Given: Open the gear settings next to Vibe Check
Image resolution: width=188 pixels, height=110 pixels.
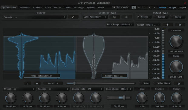Looking at the screenshot, I should click(179, 83).
